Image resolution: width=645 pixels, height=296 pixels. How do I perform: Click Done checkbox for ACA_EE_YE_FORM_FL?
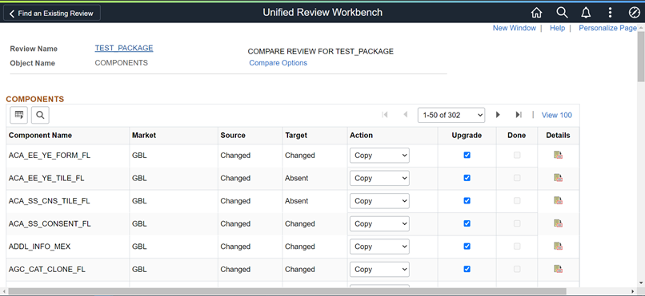click(517, 155)
